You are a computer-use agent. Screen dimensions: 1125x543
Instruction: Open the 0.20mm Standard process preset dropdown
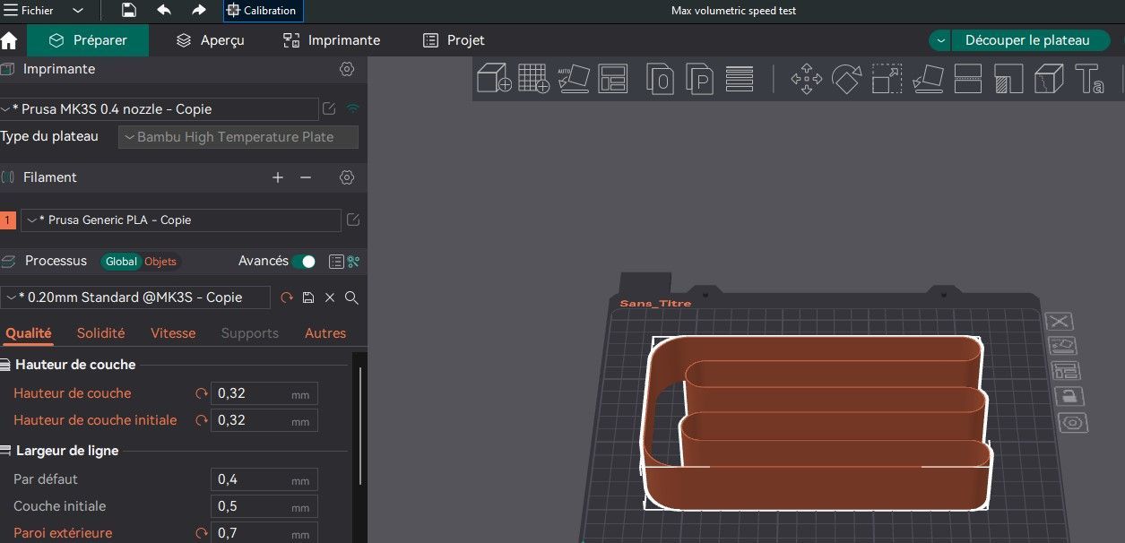coord(135,297)
